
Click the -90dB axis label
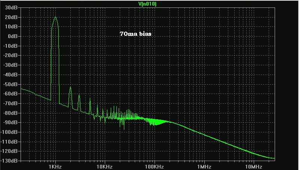[10, 122]
